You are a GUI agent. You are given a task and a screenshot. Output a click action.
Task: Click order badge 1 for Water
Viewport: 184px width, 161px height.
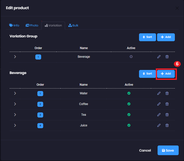[x=40, y=94]
